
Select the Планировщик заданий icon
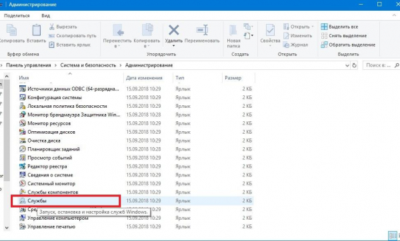(23, 149)
